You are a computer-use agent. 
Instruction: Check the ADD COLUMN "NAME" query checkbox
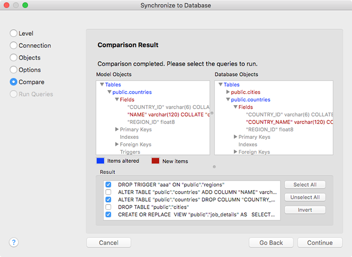(x=109, y=192)
